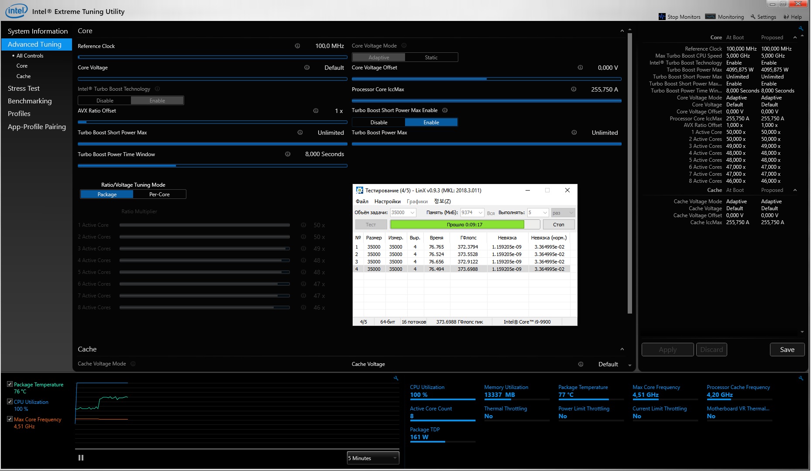Open System Information section

(x=38, y=31)
